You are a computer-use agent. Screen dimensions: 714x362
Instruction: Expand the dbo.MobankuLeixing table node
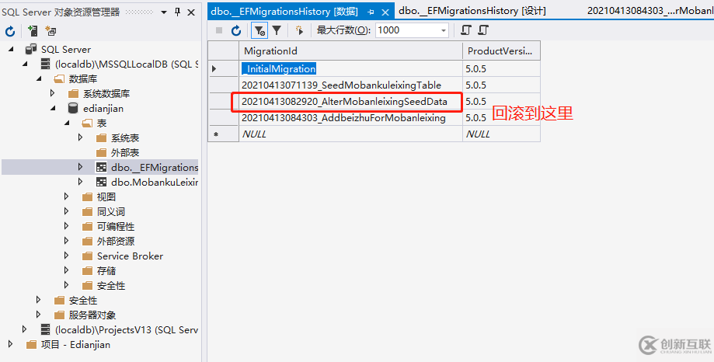point(81,182)
